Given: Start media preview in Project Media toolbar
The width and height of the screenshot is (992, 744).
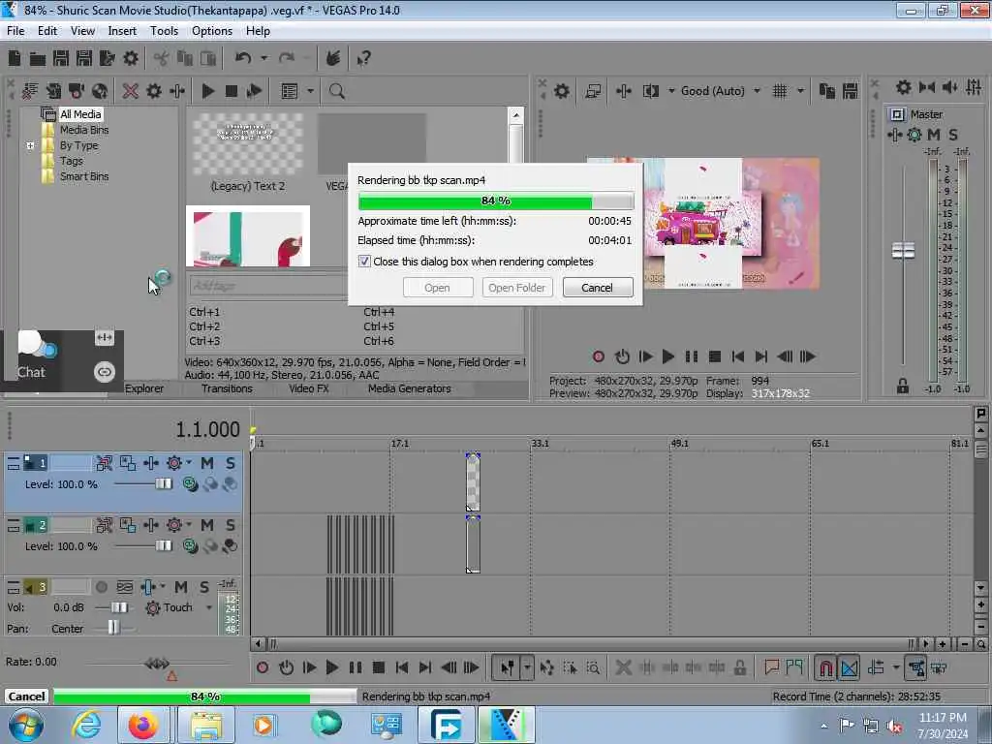Looking at the screenshot, I should point(207,91).
